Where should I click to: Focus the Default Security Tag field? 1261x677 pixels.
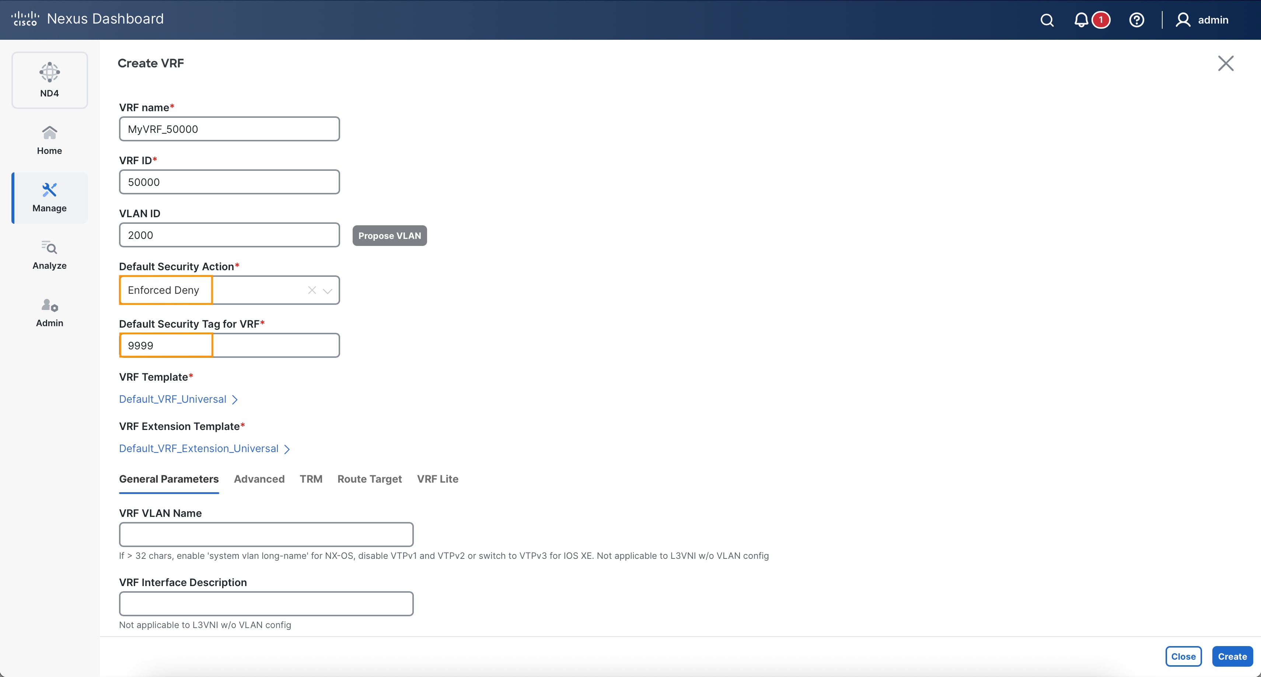[229, 345]
